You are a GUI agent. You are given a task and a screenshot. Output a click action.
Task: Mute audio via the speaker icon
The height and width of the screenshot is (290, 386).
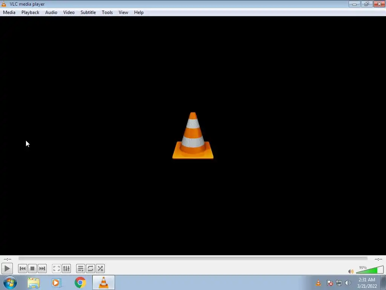351,271
